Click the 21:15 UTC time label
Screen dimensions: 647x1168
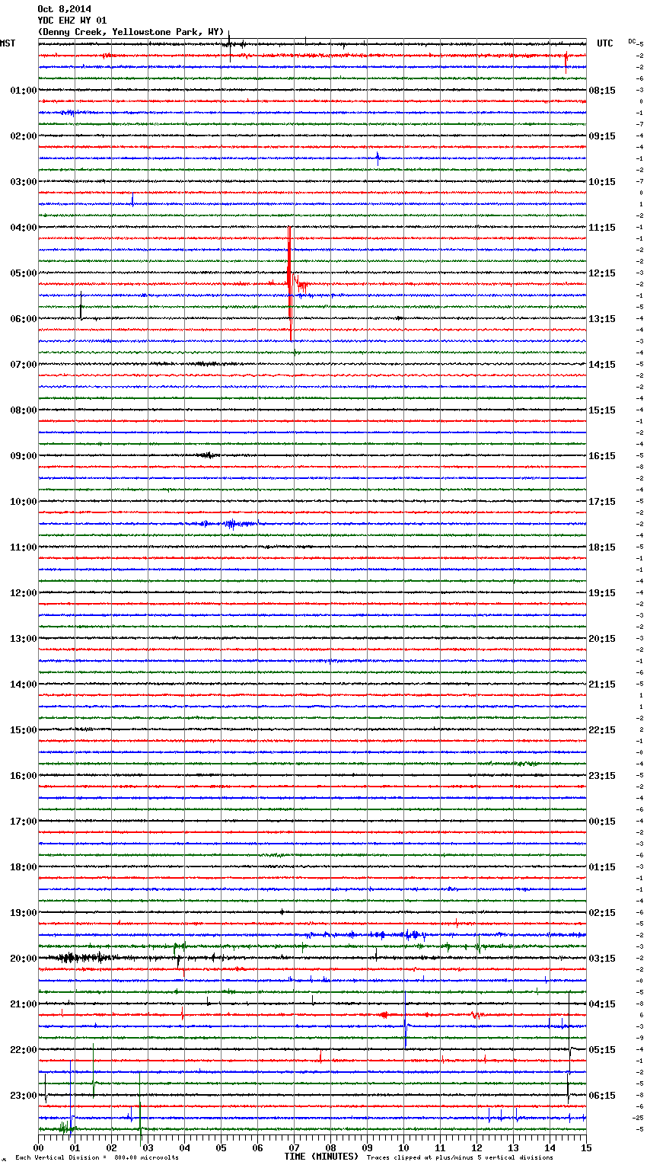pyautogui.click(x=602, y=685)
